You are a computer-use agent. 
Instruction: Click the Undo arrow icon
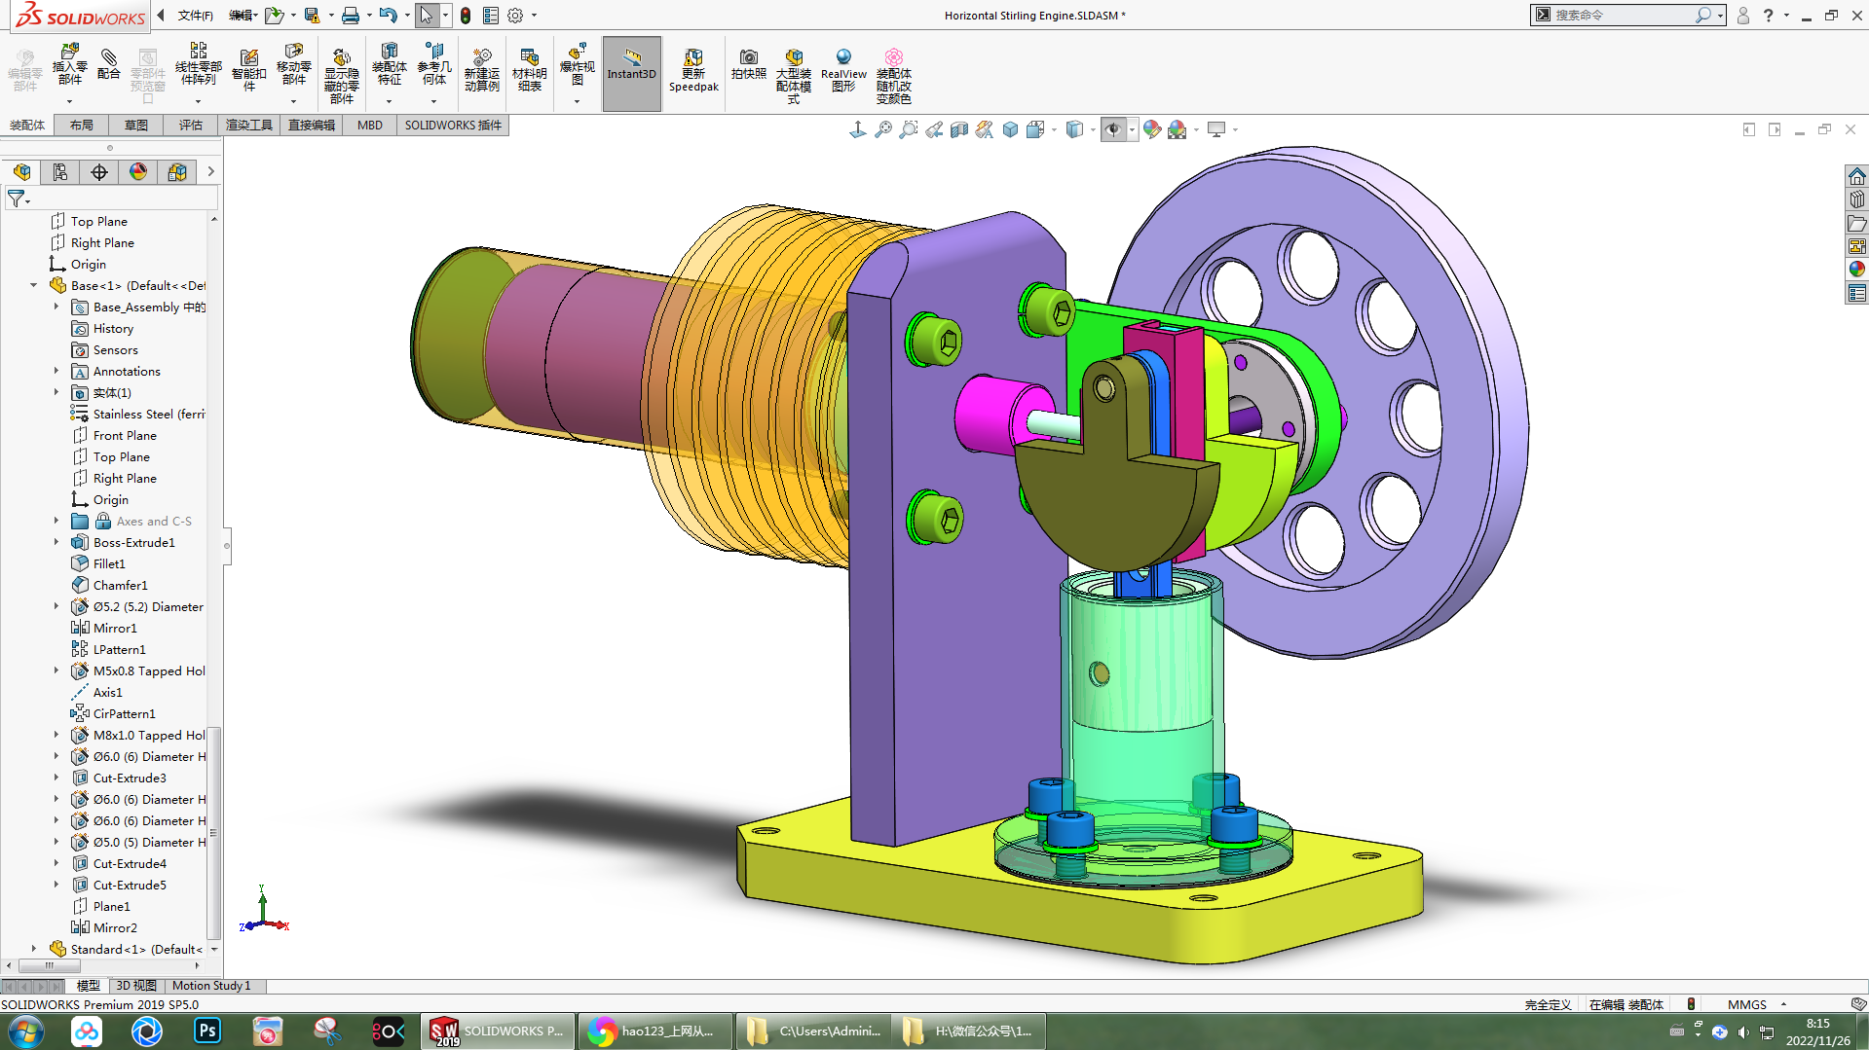388,16
